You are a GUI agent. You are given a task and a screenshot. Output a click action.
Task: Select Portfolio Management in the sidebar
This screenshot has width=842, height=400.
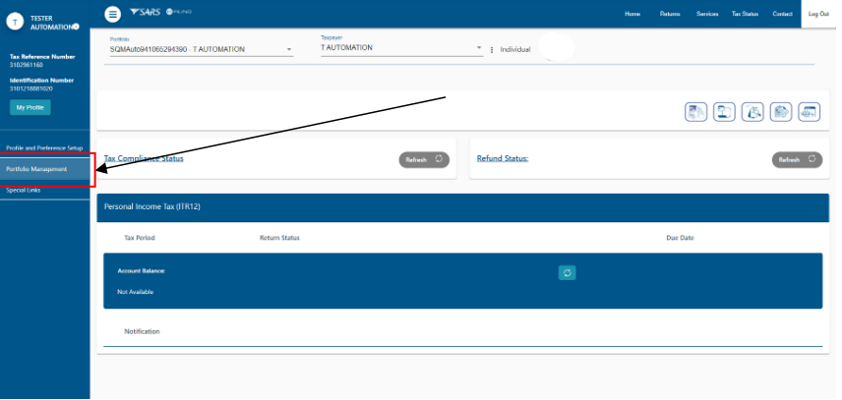click(x=37, y=169)
